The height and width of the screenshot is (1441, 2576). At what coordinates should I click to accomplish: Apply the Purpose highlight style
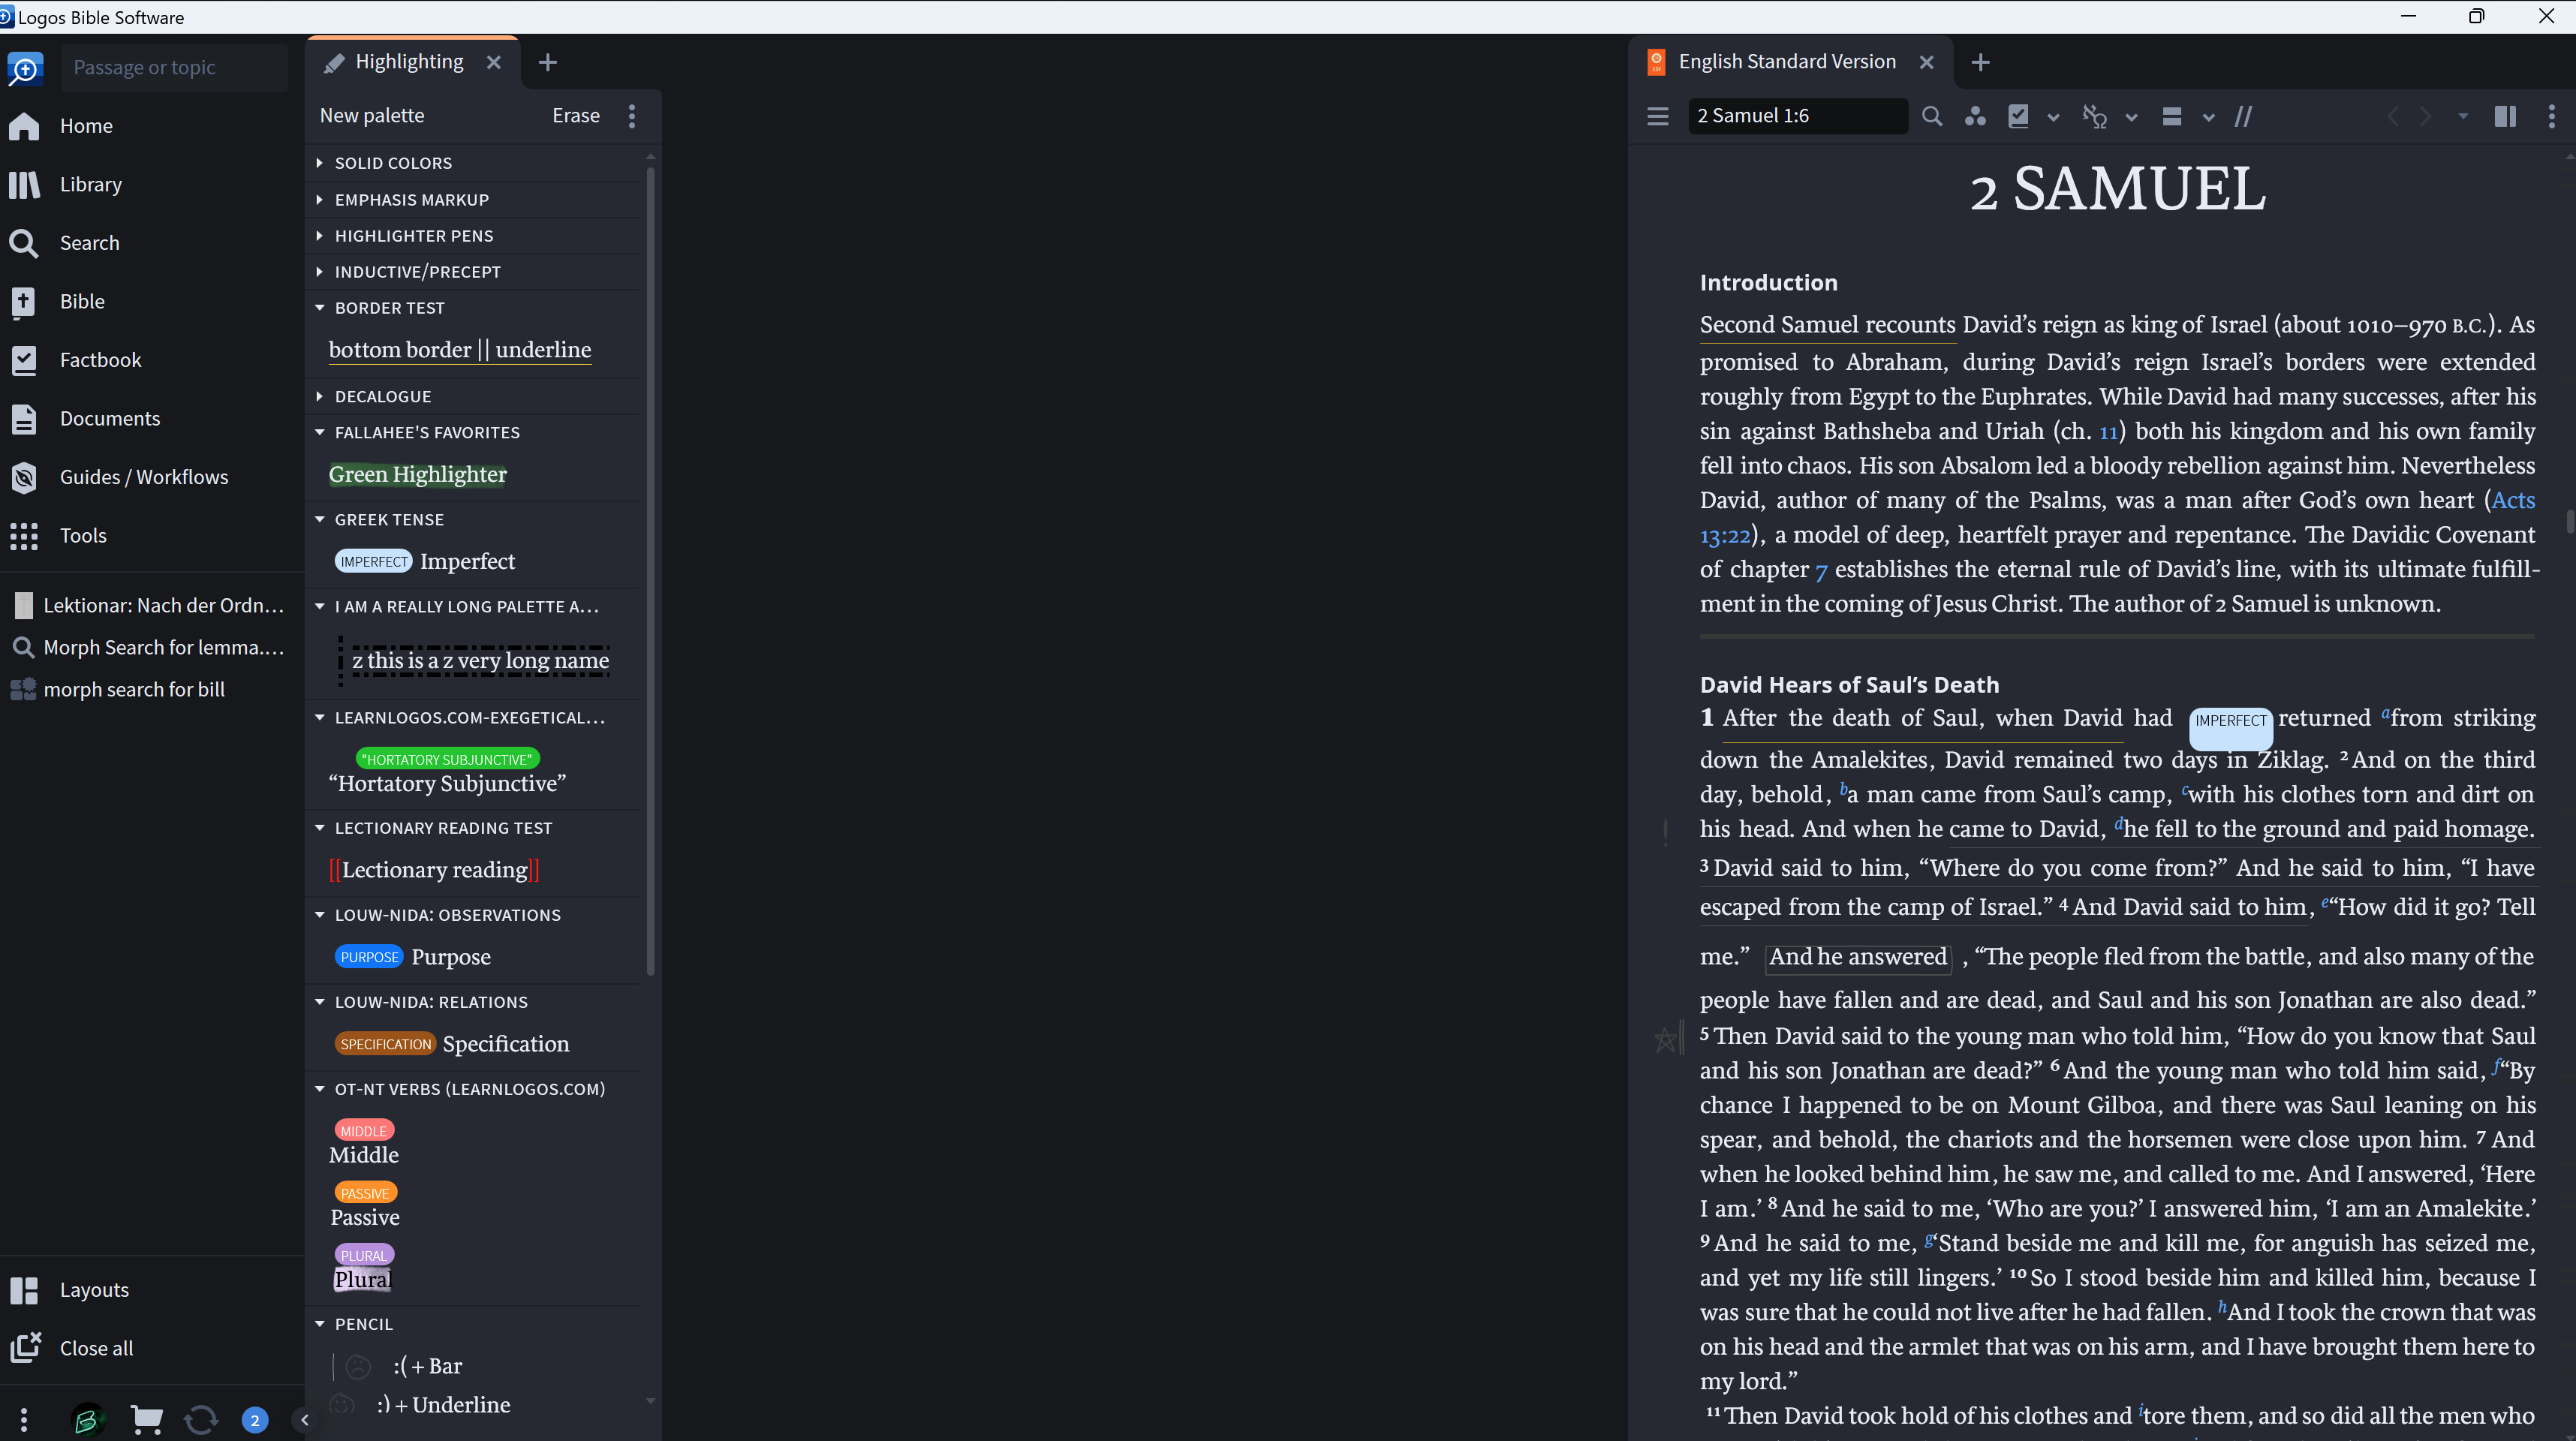[x=413, y=957]
